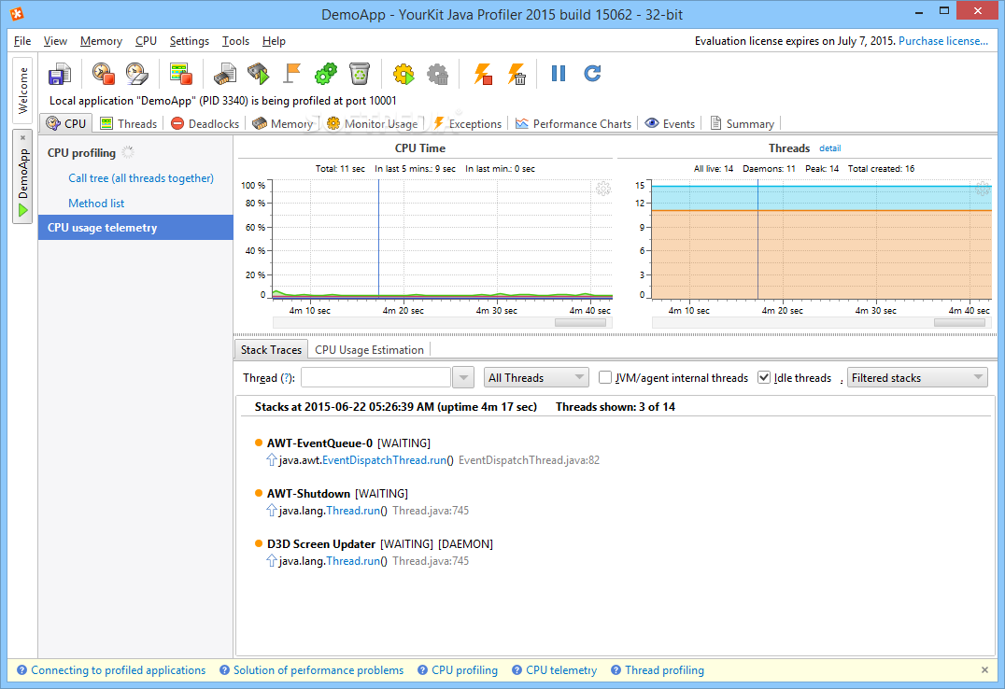Switch to the Summary tab
This screenshot has height=689, width=1005.
(x=742, y=123)
